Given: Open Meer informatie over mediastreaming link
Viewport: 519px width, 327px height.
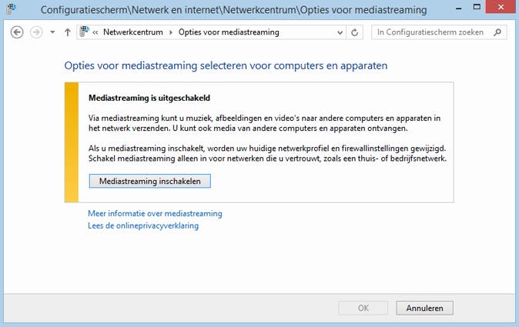Looking at the screenshot, I should (x=155, y=213).
